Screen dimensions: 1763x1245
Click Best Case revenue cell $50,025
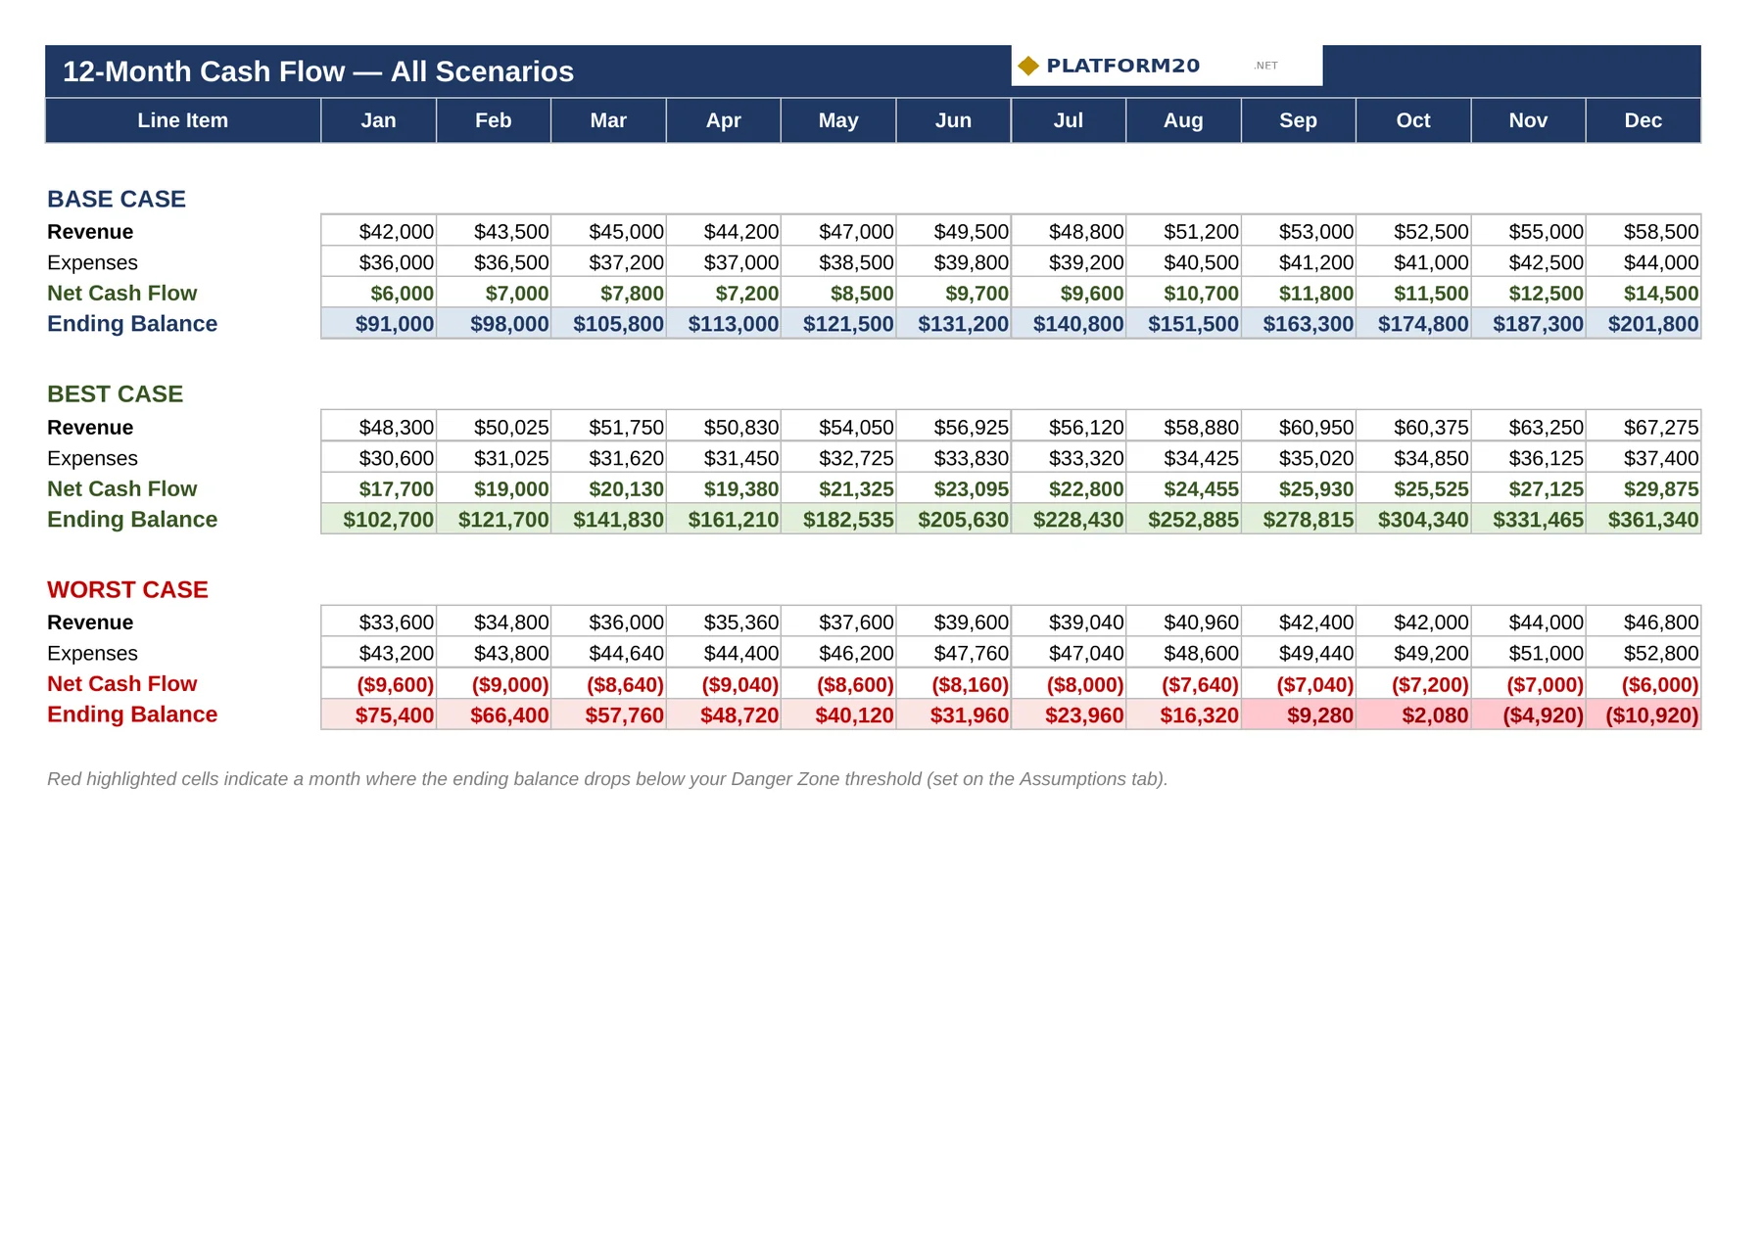click(x=494, y=428)
